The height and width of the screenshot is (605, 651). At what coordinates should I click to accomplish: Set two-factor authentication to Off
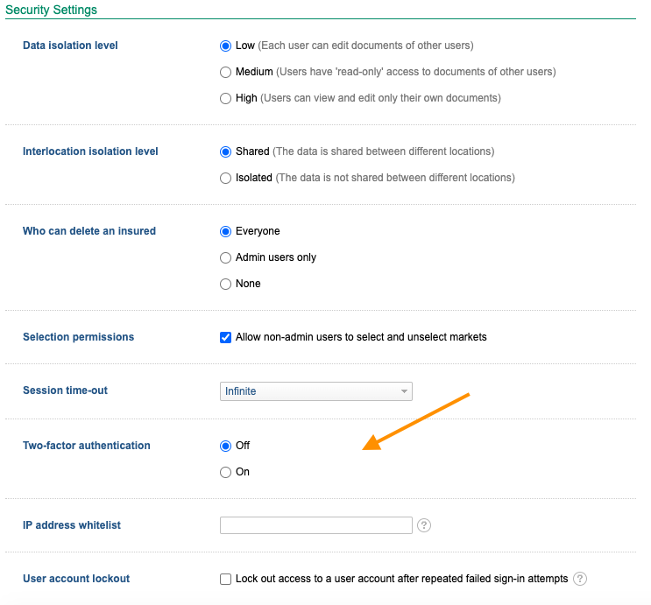[x=226, y=446]
